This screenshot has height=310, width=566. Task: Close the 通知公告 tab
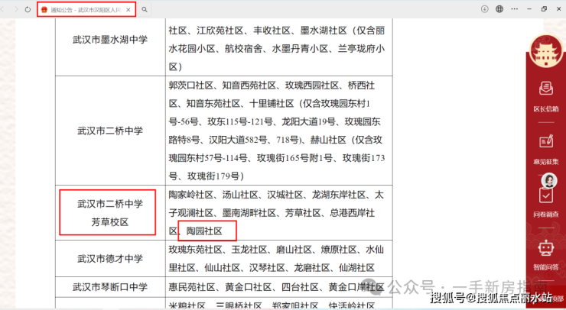point(128,10)
